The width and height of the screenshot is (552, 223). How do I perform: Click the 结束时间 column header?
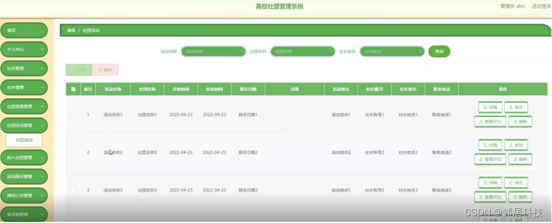(214, 89)
